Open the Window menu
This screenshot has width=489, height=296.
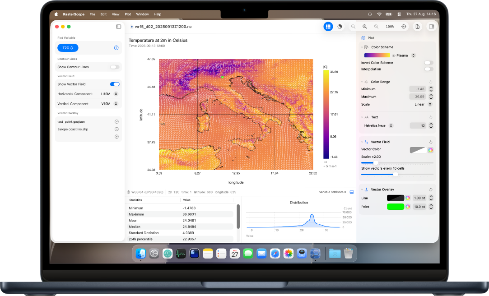pos(142,14)
